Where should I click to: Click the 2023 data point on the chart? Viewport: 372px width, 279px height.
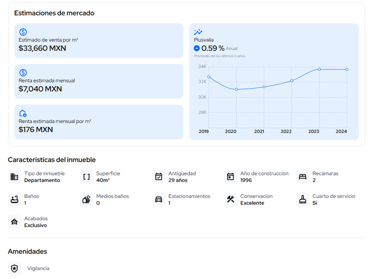[x=319, y=69]
